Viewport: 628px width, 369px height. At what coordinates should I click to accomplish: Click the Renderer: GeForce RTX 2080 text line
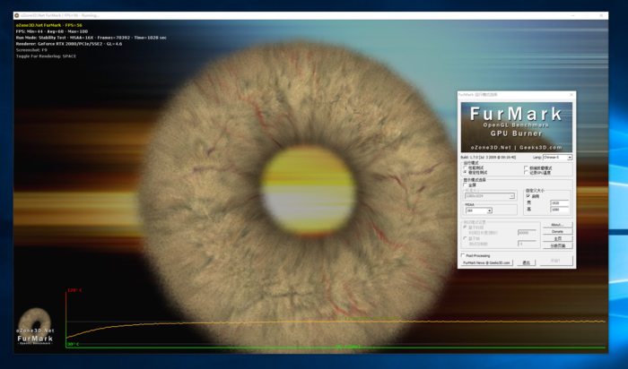point(69,44)
